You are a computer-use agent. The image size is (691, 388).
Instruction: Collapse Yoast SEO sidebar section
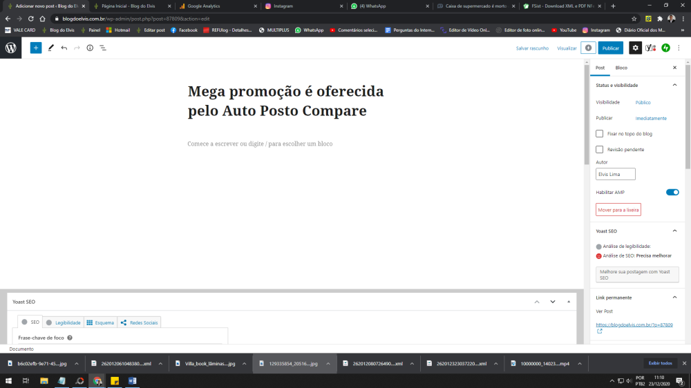(x=674, y=231)
